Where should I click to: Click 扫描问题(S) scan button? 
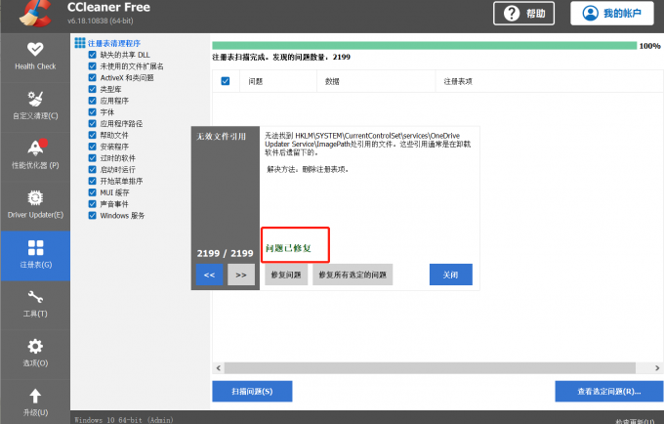(252, 392)
